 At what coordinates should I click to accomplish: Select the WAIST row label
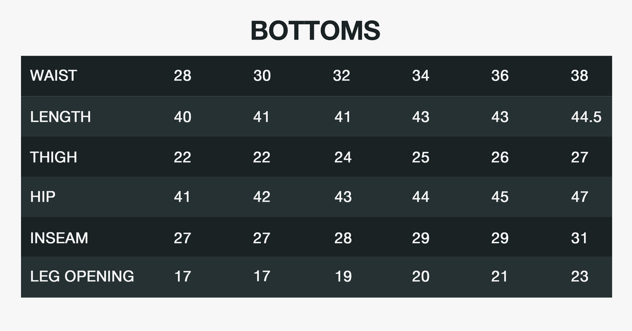click(x=53, y=76)
